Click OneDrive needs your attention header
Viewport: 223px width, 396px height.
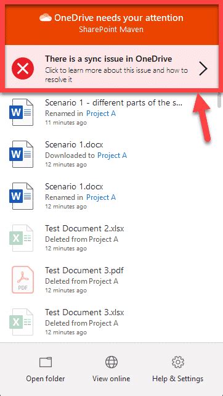coord(111,18)
